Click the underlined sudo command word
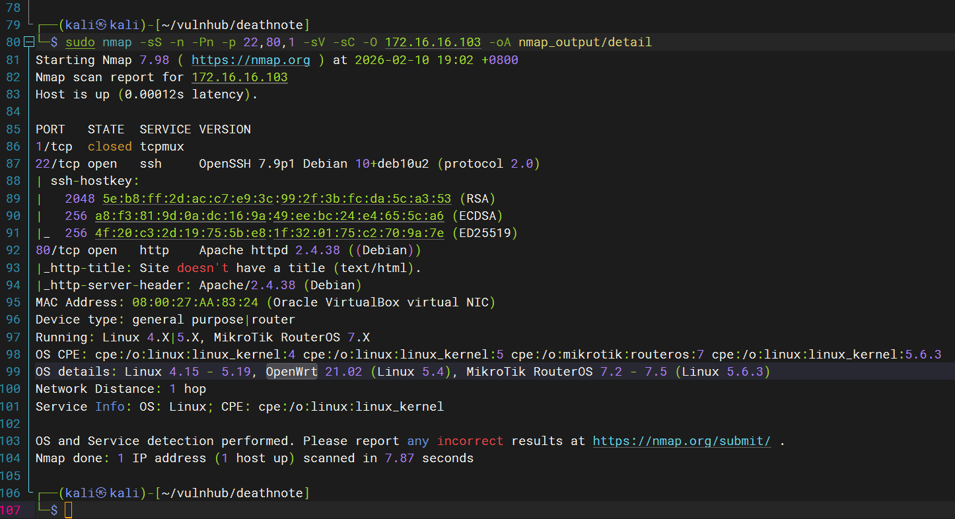 [80, 42]
